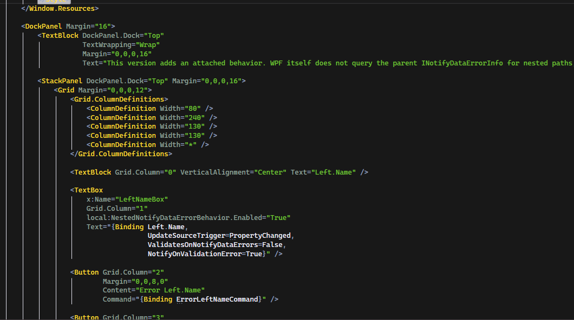Click the opening Grid.ColumnDefinitions tag
This screenshot has height=320, width=574.
[119, 99]
